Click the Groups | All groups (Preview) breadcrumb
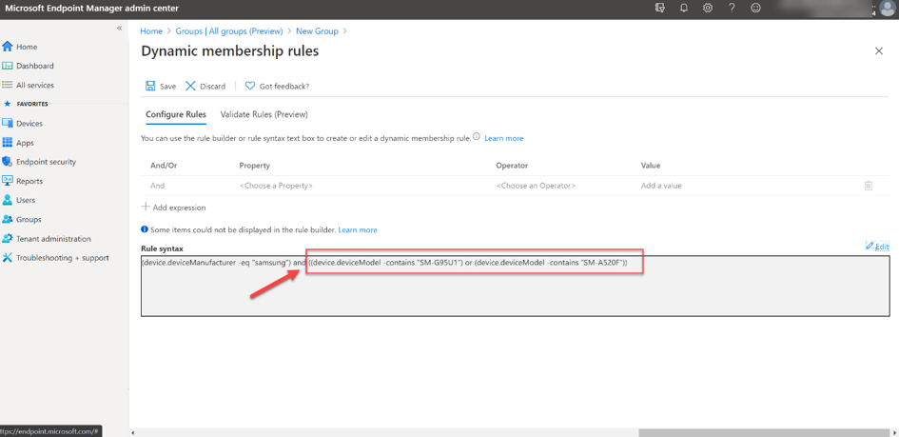899x437 pixels. pyautogui.click(x=229, y=31)
